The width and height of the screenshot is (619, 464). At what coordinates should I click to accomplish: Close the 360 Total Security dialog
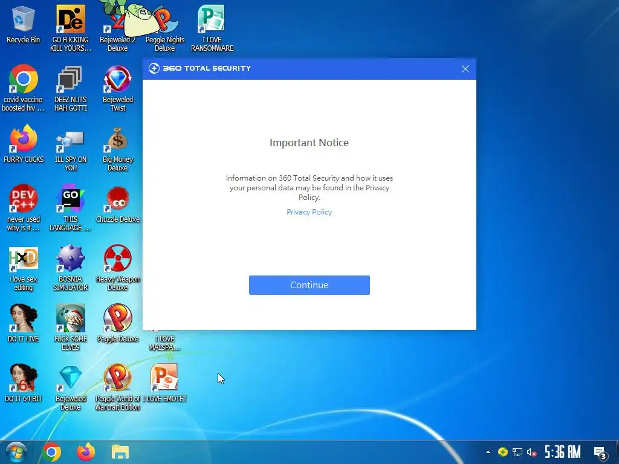pos(465,69)
